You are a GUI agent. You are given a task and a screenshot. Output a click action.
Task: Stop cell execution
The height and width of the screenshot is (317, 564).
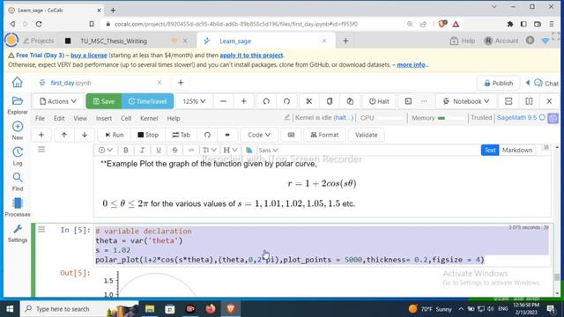[x=148, y=135]
